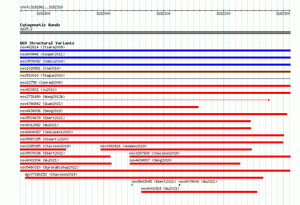Select the brown nsv1026561 variant bar
Image resolution: width=300 pixels, height=205 pixels.
pos(155,72)
